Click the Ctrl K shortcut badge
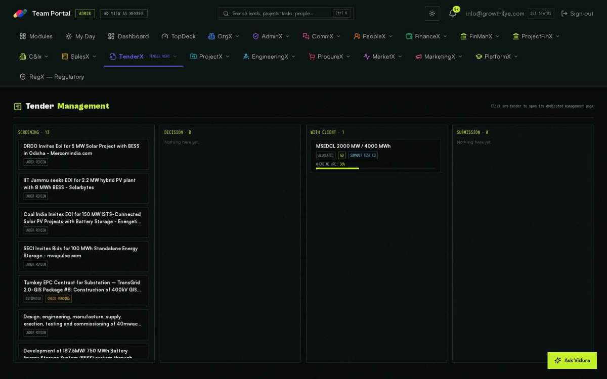The height and width of the screenshot is (379, 607). click(x=341, y=14)
